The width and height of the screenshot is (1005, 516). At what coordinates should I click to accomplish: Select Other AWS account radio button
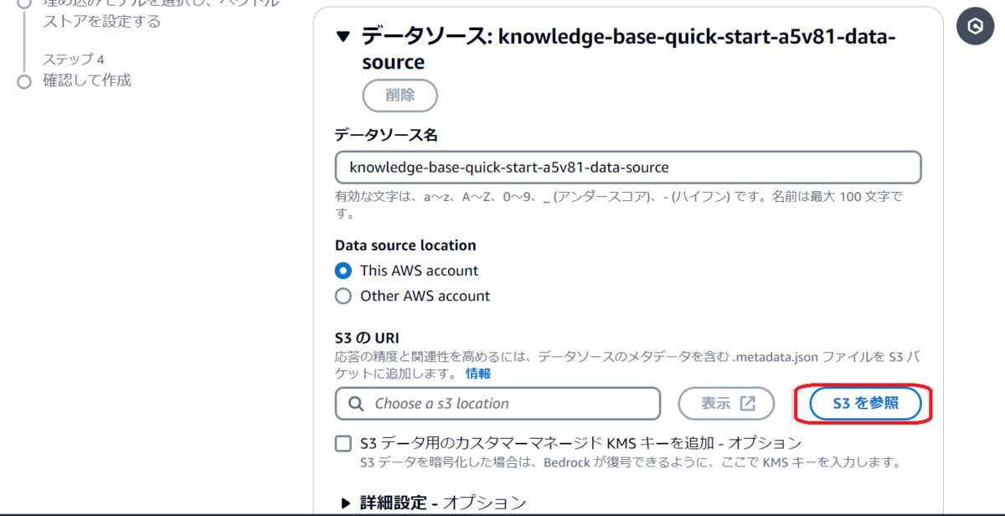[343, 296]
